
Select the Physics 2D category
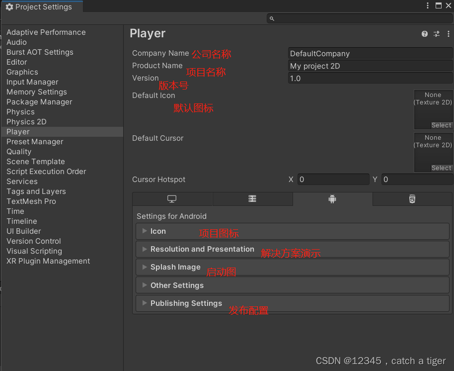point(26,122)
